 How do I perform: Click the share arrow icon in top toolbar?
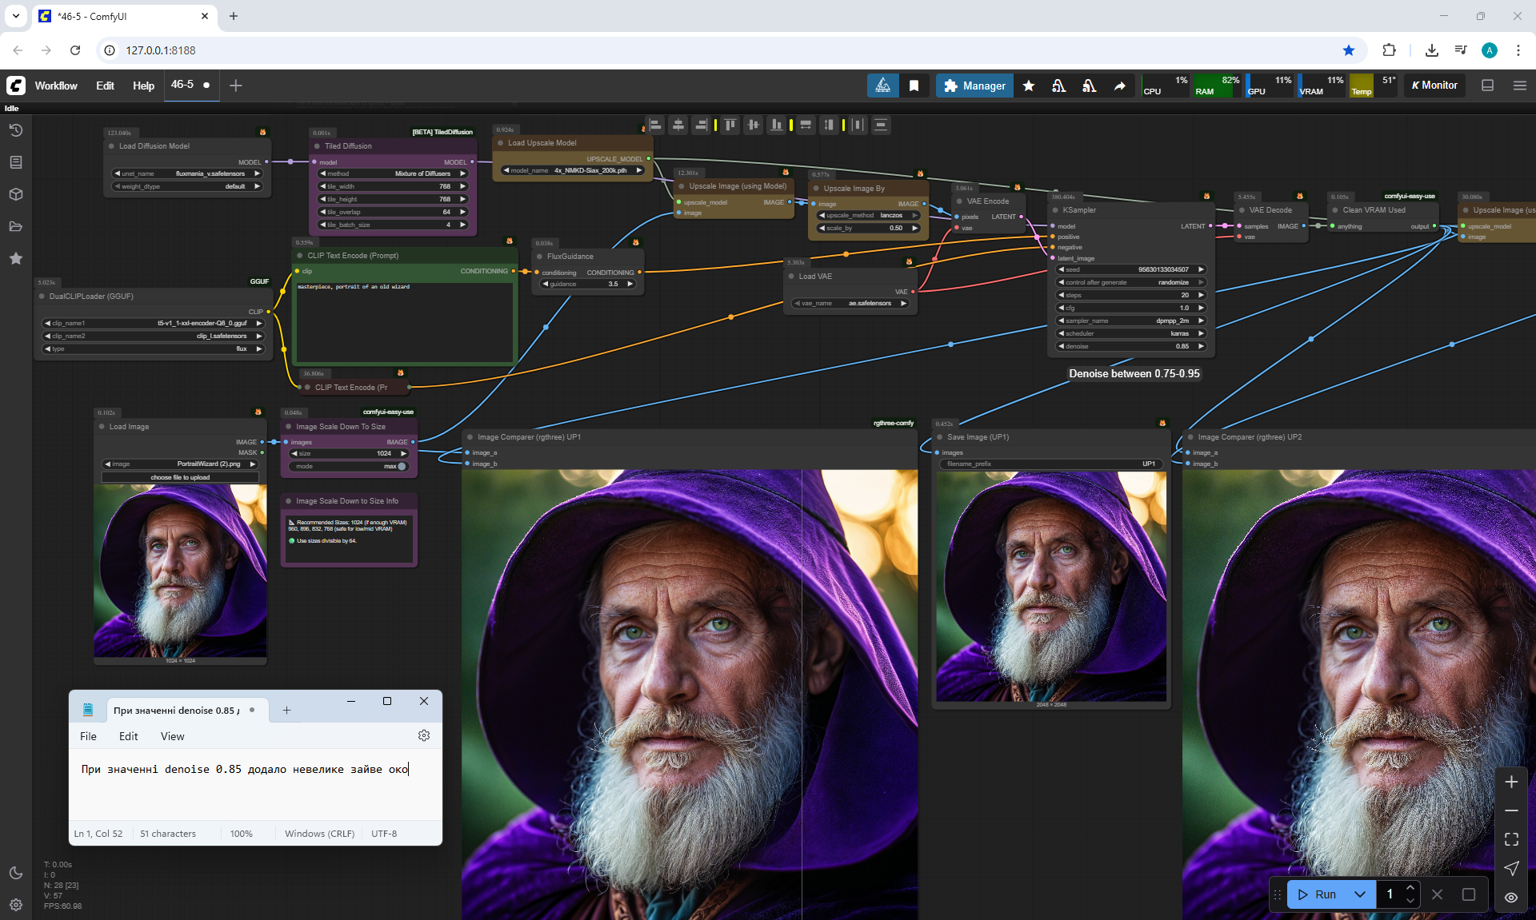coord(1120,86)
